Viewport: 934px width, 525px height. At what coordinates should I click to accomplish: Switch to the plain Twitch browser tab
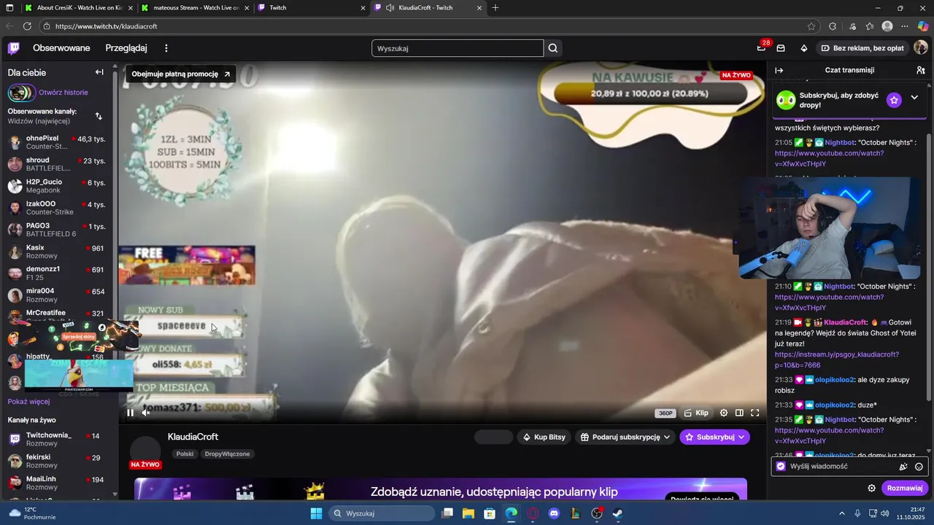(312, 8)
